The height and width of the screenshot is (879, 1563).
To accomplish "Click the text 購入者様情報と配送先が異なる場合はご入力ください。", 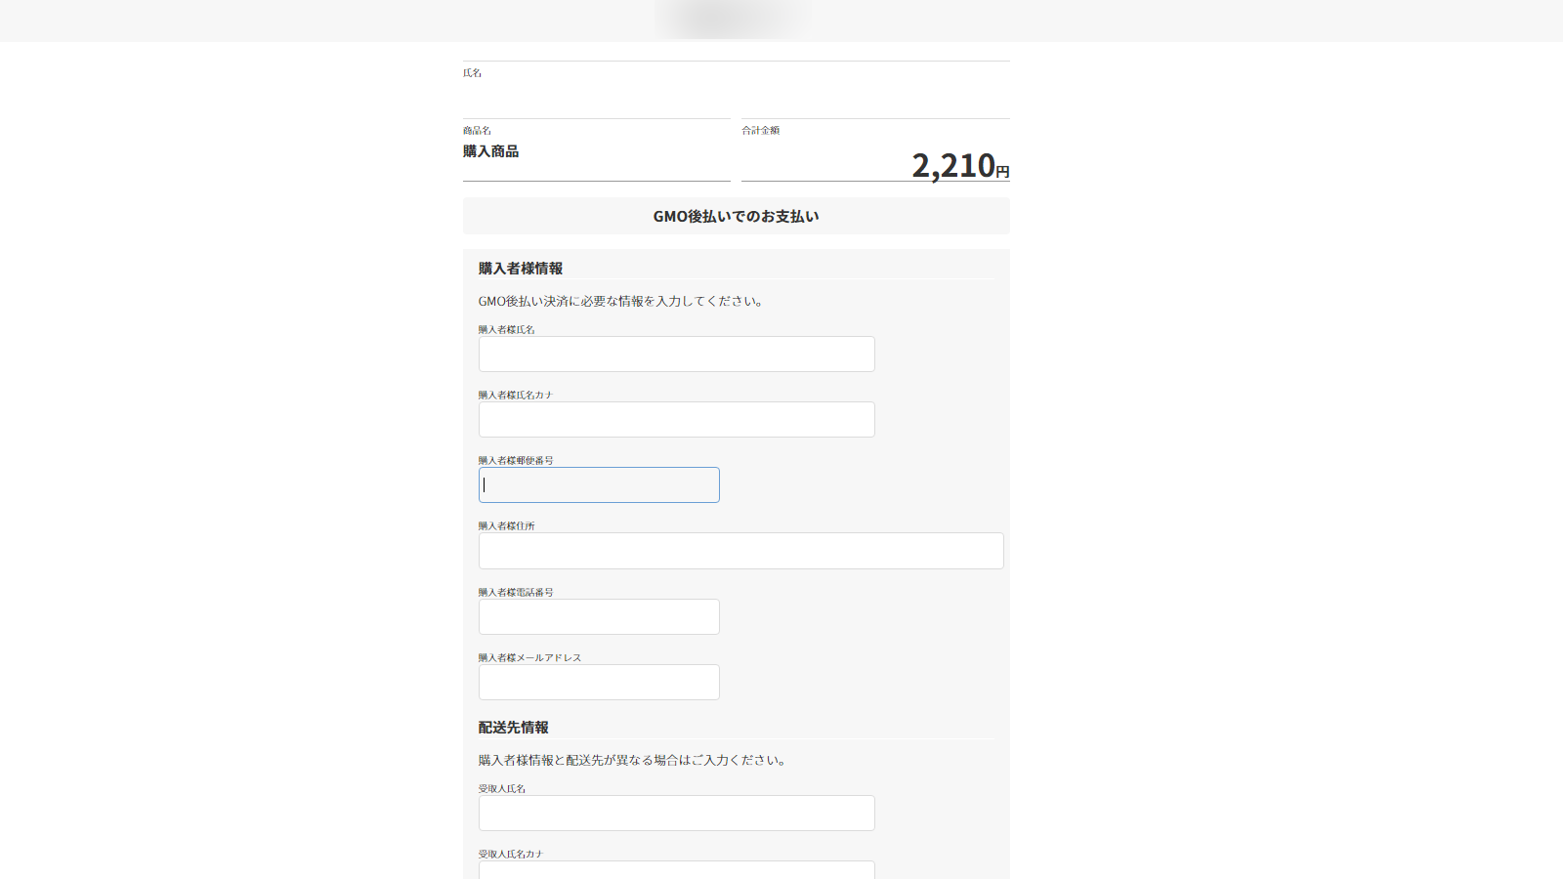I will tap(634, 760).
